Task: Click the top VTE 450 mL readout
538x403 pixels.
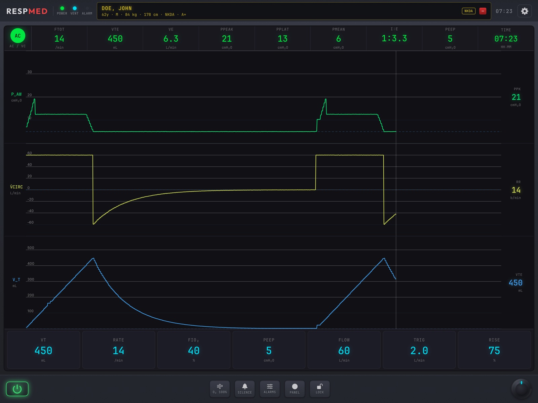Action: tap(115, 38)
